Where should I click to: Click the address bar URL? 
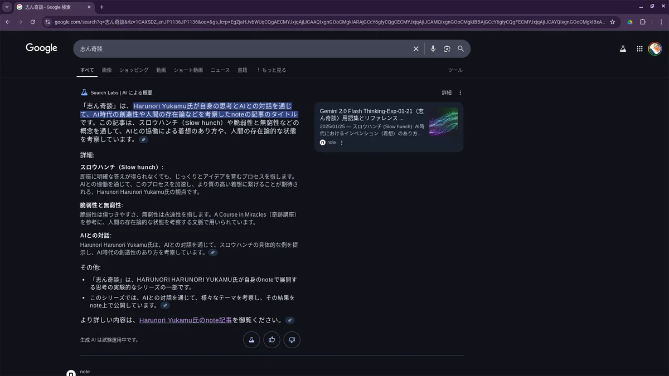click(329, 22)
